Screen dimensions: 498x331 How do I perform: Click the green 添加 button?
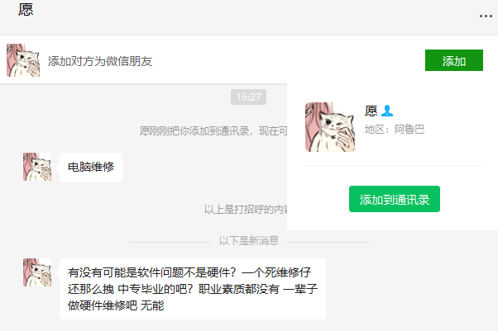pos(454,60)
